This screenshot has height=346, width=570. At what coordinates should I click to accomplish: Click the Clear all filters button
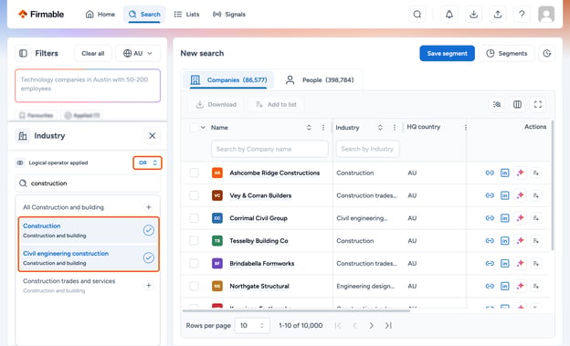point(92,54)
